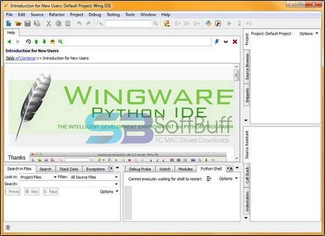Open the Search field history dropdown
Image resolution: width=325 pixels, height=236 pixels.
(116, 184)
